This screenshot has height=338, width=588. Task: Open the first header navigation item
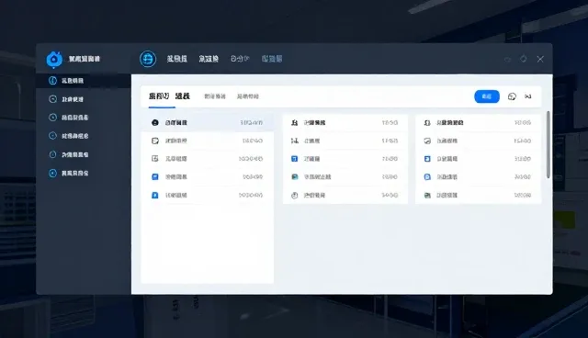coord(177,59)
